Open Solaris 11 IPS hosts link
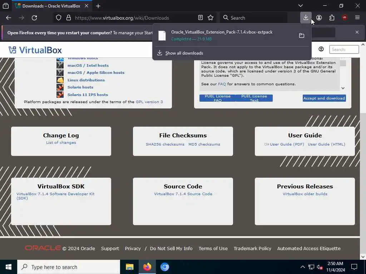The image size is (366, 274). 88,95
